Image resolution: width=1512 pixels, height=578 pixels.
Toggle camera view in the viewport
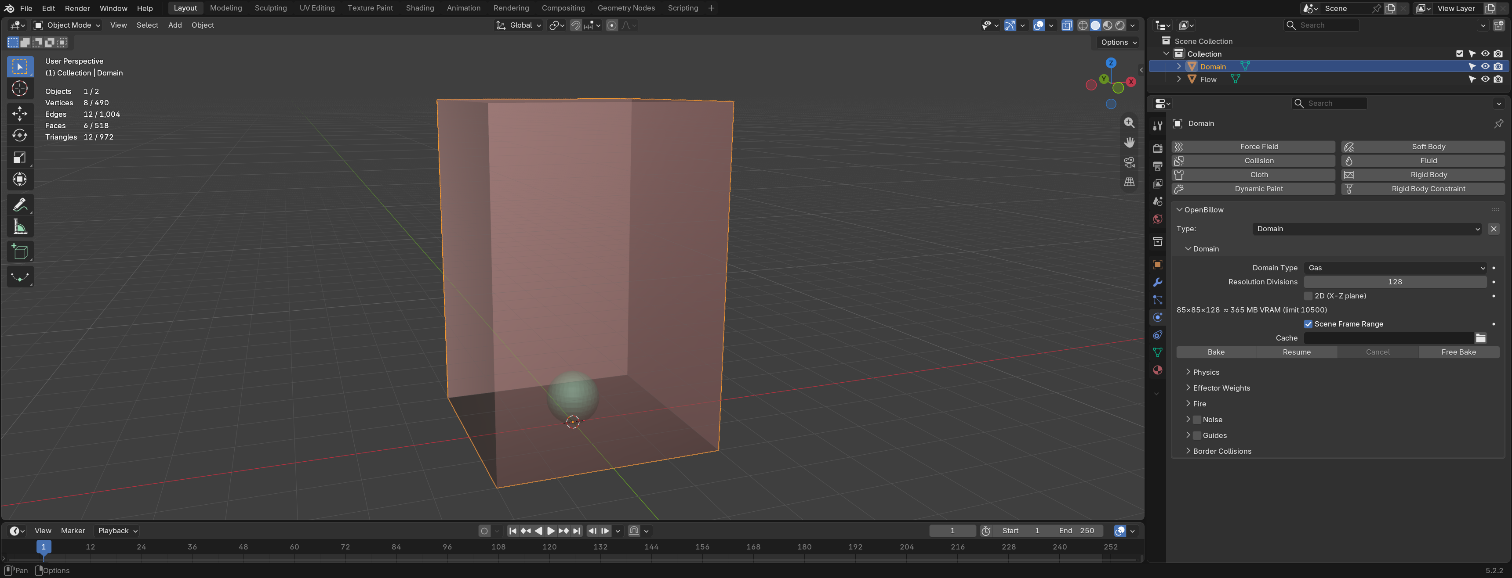click(1129, 162)
